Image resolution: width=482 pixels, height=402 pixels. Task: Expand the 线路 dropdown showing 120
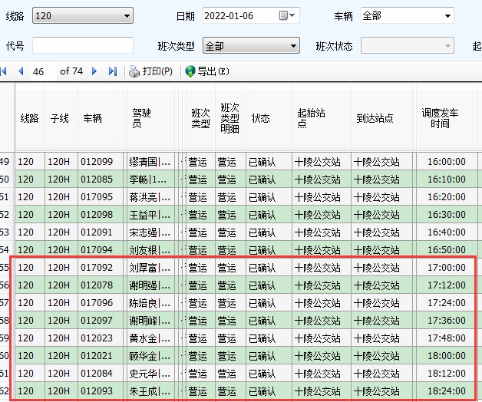coord(127,15)
